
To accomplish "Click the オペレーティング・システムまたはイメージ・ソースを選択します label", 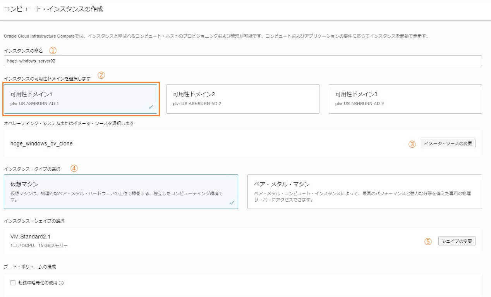I will click(x=69, y=123).
